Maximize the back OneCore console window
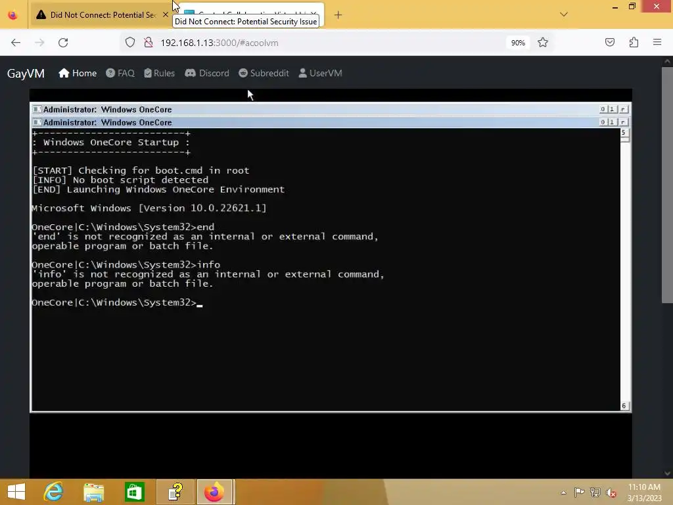 pos(612,110)
